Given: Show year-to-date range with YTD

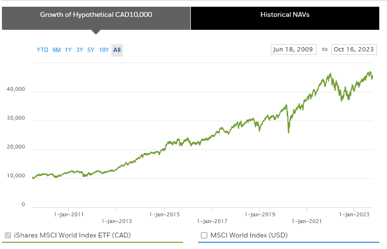Looking at the screenshot, I should point(42,50).
